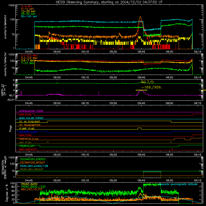
Task: Select the orange 6-12 keV legend label
Action: [28, 9]
